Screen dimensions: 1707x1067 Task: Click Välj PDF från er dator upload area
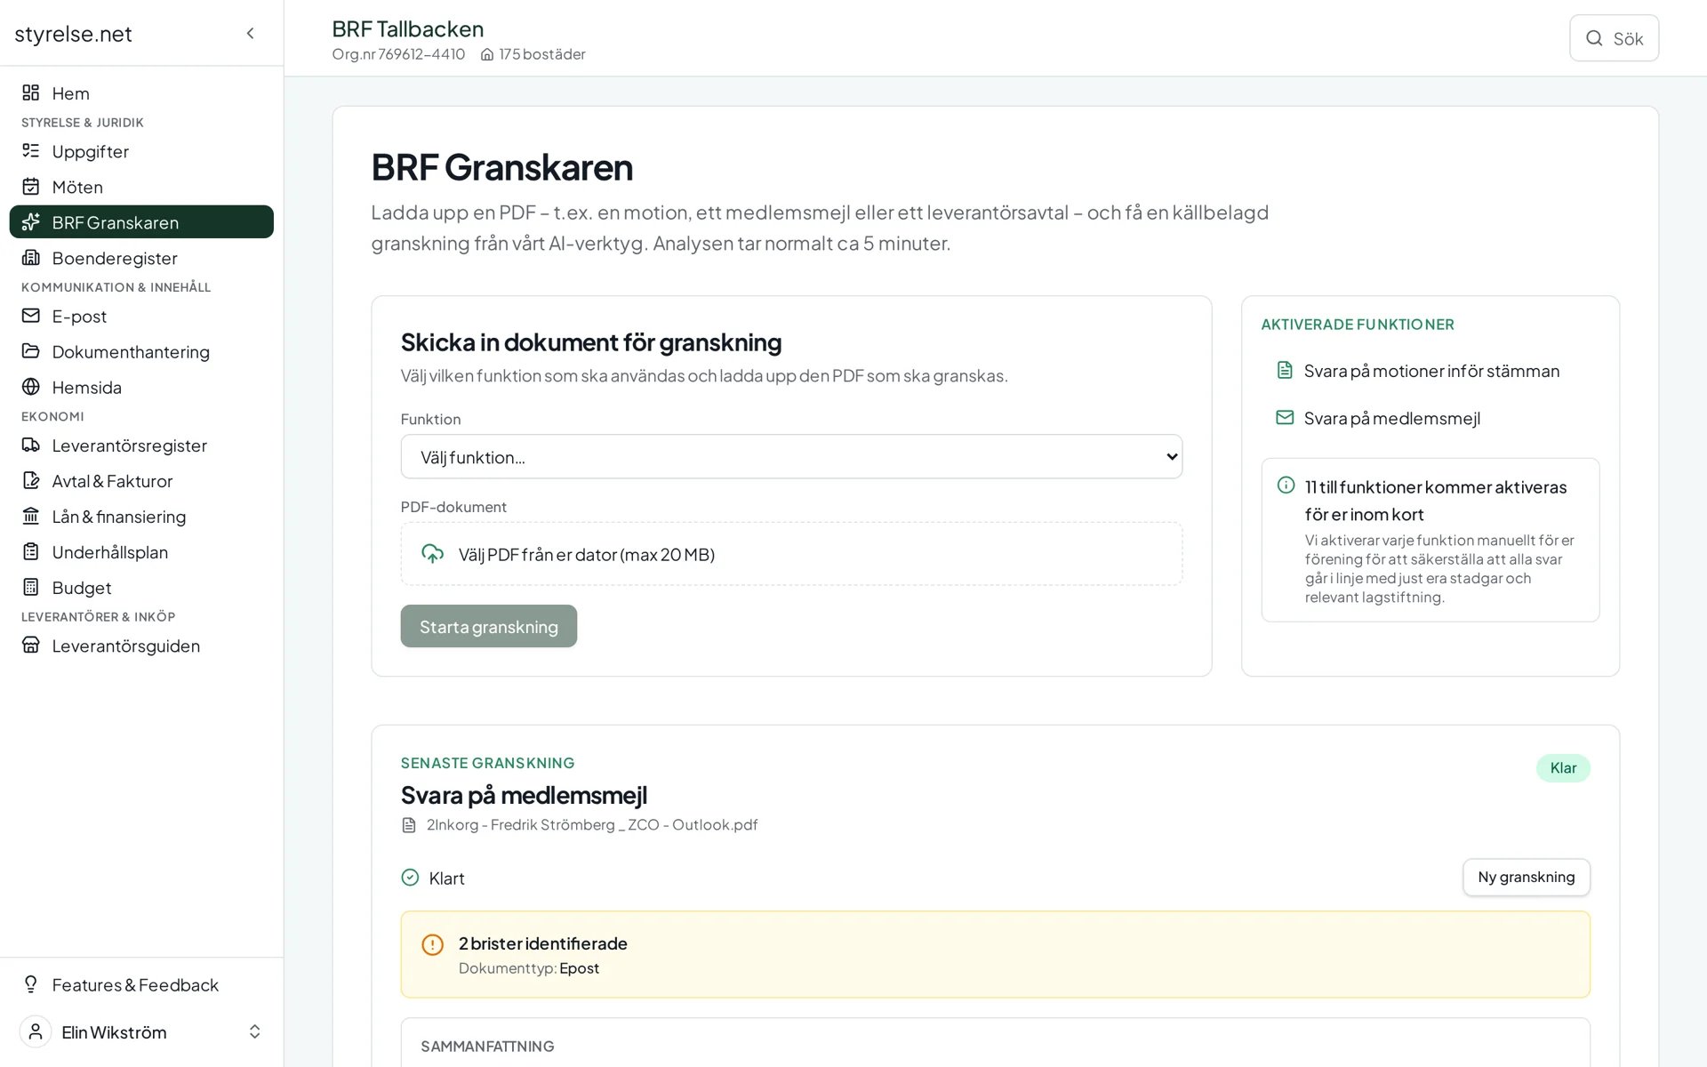tap(791, 554)
